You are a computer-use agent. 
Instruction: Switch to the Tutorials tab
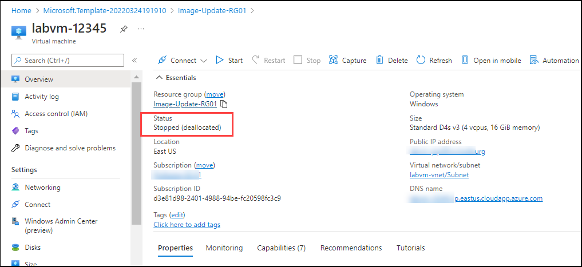(x=410, y=248)
